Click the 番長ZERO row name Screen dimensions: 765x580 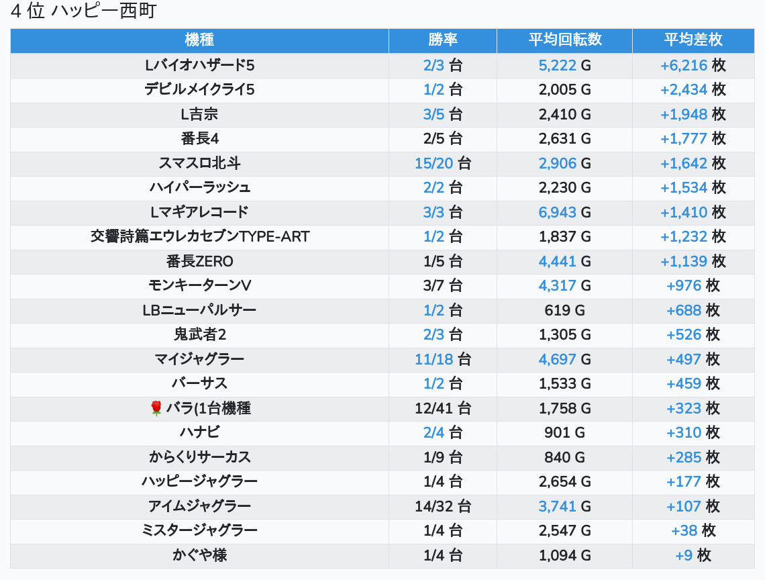pyautogui.click(x=199, y=261)
